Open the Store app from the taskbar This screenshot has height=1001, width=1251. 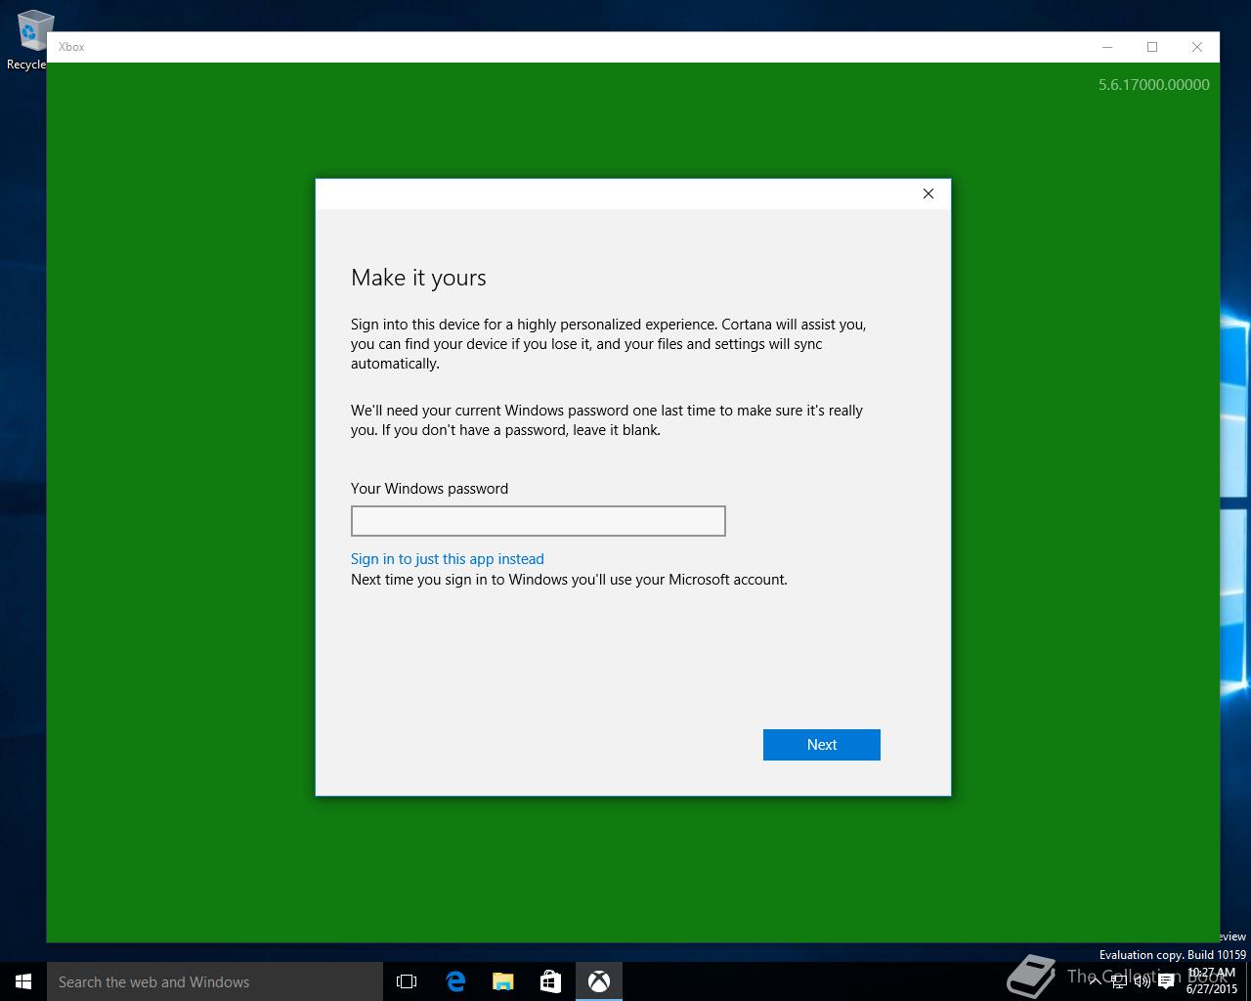point(551,981)
